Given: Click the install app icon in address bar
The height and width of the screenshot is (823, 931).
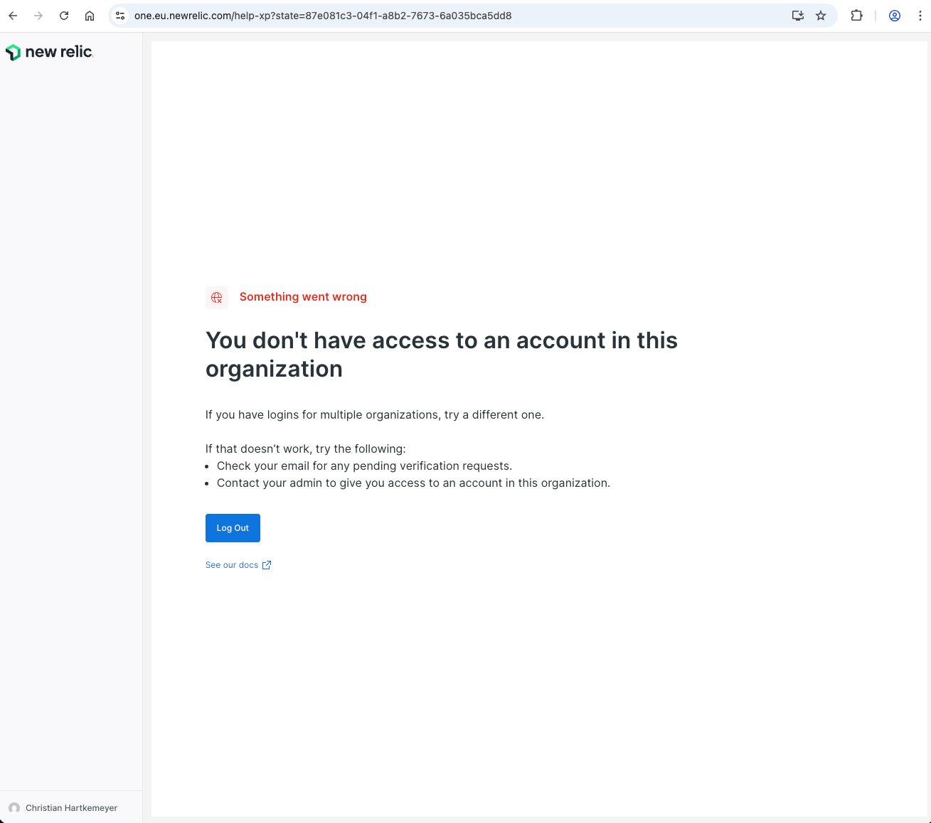Looking at the screenshot, I should [x=798, y=16].
